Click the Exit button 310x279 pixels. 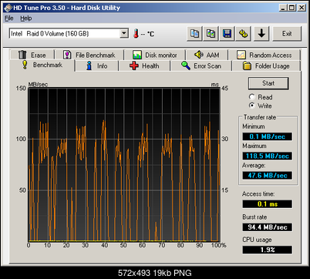[x=287, y=34]
